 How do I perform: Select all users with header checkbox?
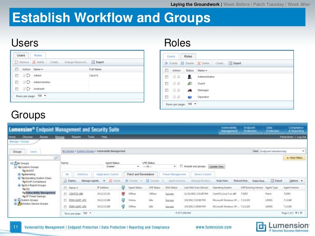click(x=17, y=69)
